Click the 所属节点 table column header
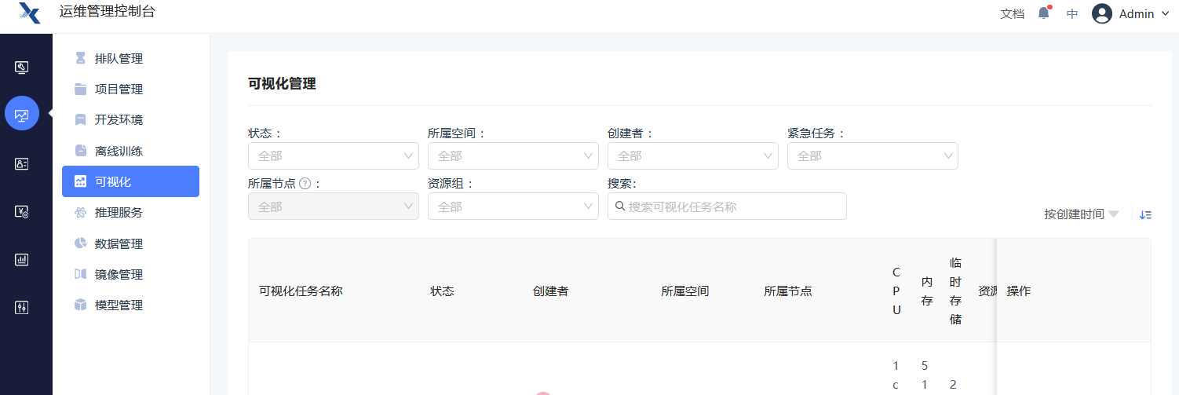The image size is (1179, 395). 788,291
